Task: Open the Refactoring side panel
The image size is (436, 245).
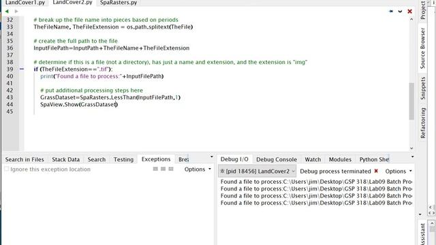Action: 423,123
